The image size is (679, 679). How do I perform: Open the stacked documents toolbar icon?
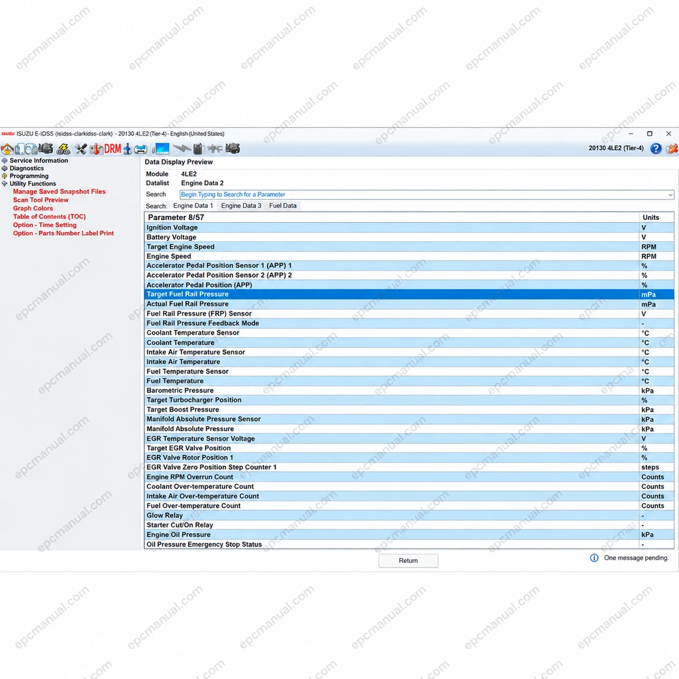(x=31, y=149)
